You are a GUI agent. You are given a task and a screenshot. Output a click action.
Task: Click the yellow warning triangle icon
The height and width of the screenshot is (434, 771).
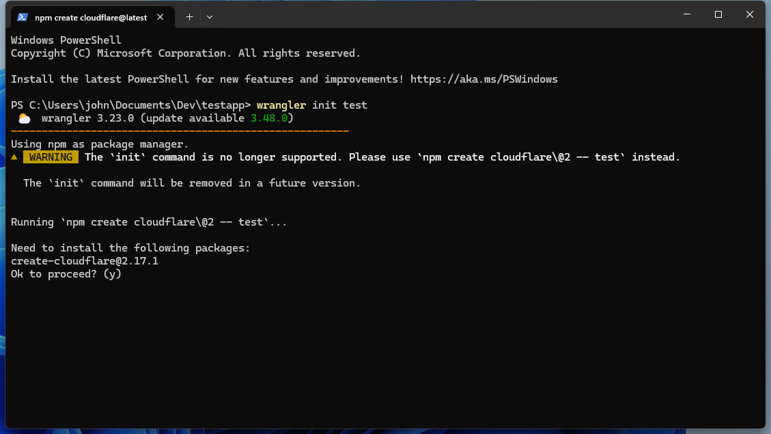click(14, 157)
